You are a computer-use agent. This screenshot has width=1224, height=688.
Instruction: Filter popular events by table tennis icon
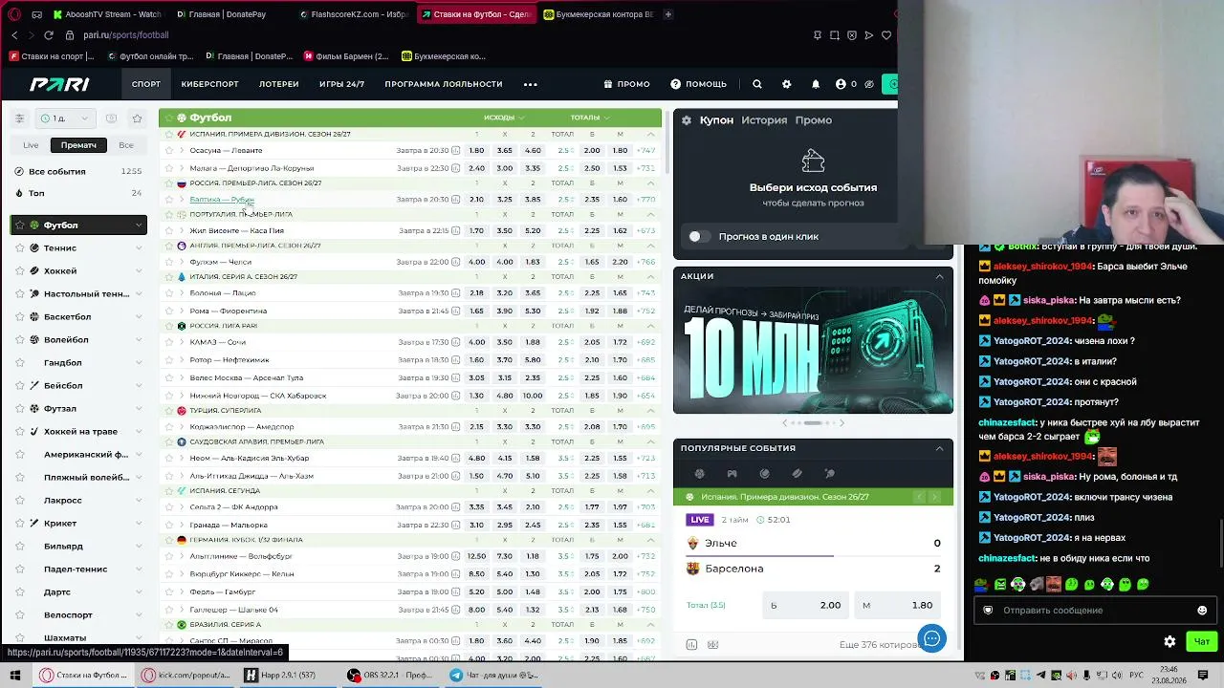pyautogui.click(x=829, y=474)
